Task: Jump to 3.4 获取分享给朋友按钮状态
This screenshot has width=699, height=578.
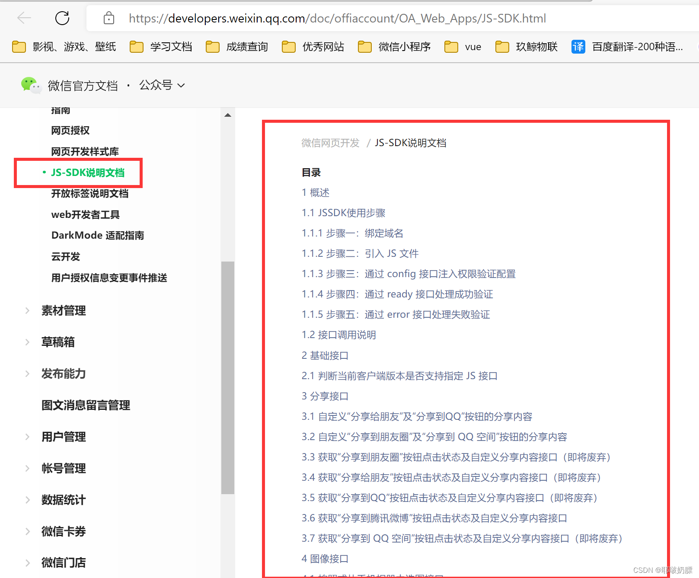Action: click(x=451, y=477)
